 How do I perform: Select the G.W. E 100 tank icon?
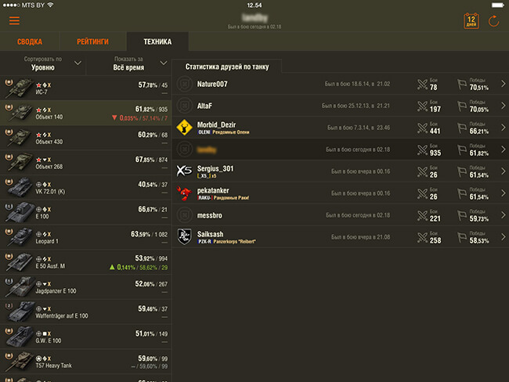[x=20, y=337]
